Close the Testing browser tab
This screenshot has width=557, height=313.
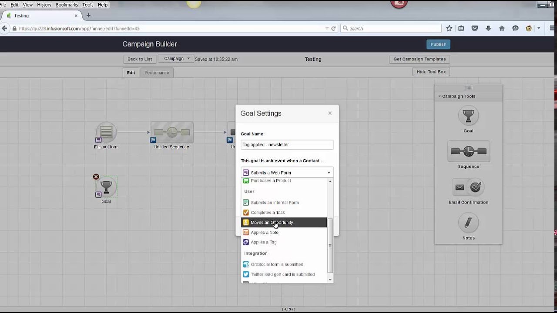coord(76,15)
